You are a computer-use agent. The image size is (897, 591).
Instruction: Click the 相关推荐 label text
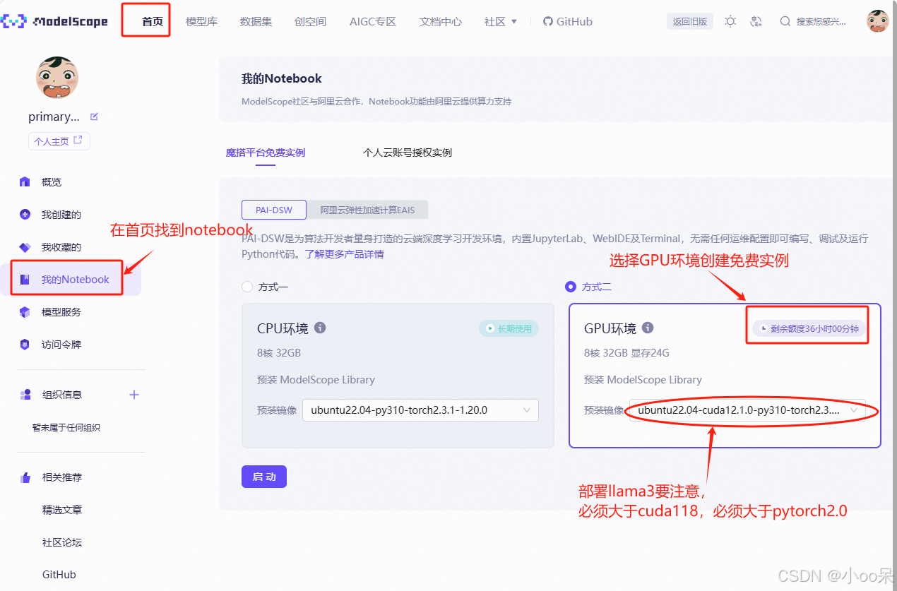pyautogui.click(x=62, y=477)
